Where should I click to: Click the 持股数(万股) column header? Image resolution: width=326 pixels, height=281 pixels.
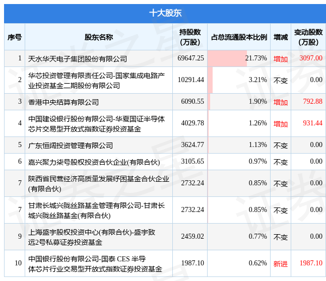pyautogui.click(x=190, y=37)
